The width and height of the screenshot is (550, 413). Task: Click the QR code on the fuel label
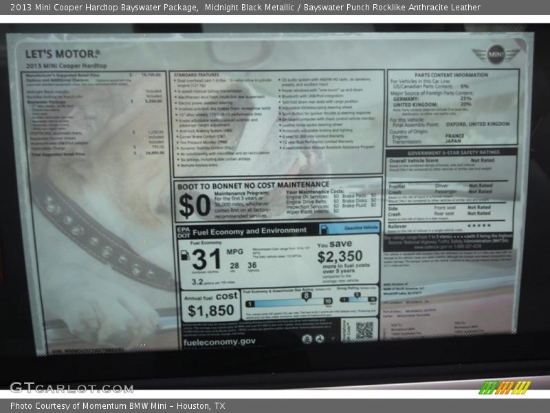coord(364,330)
